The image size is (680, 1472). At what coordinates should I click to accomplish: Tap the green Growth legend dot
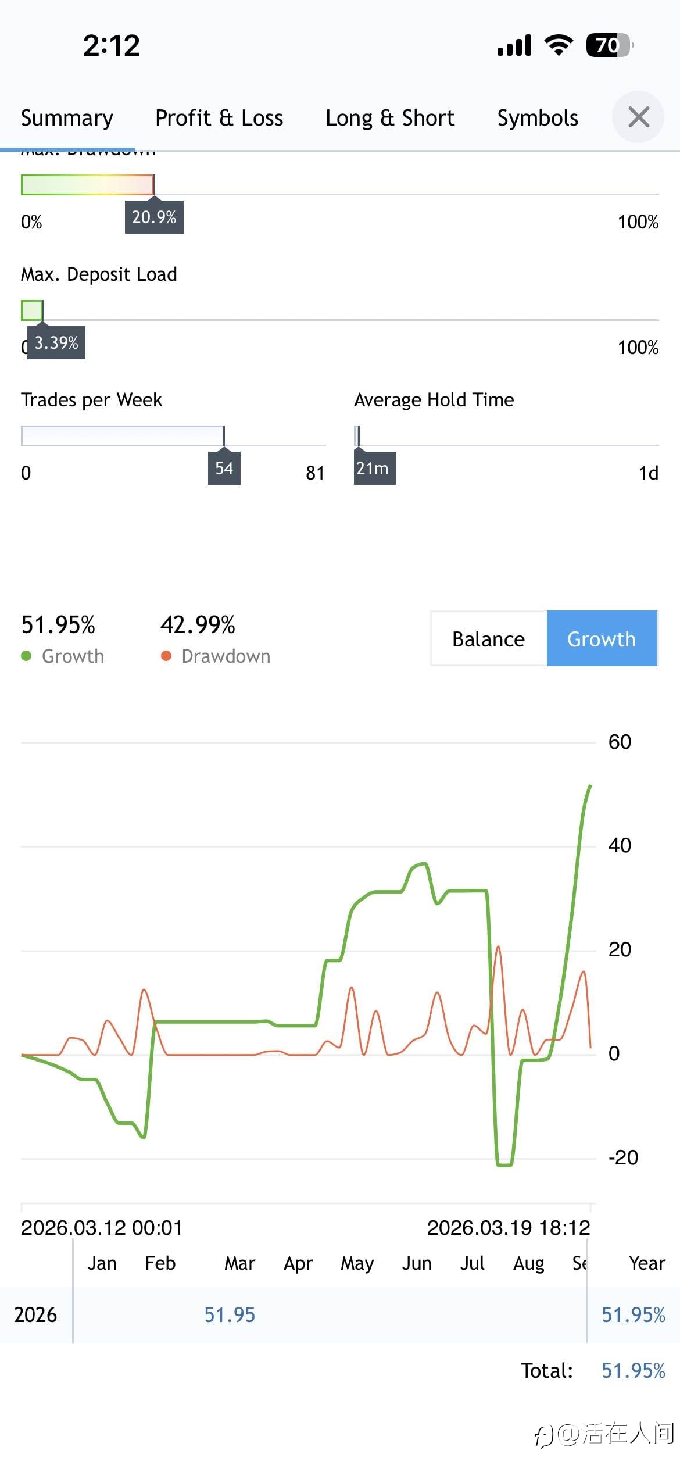coord(26,656)
